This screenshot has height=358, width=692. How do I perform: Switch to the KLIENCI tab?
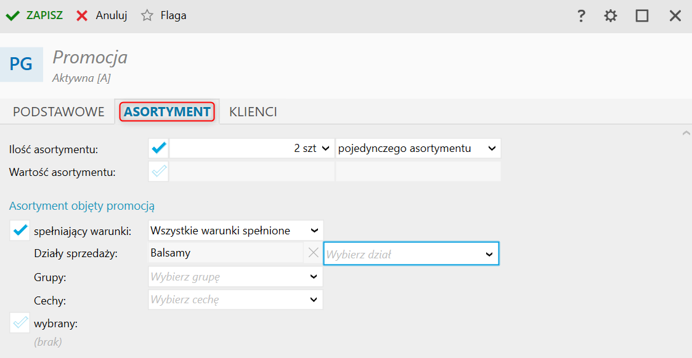pos(253,112)
